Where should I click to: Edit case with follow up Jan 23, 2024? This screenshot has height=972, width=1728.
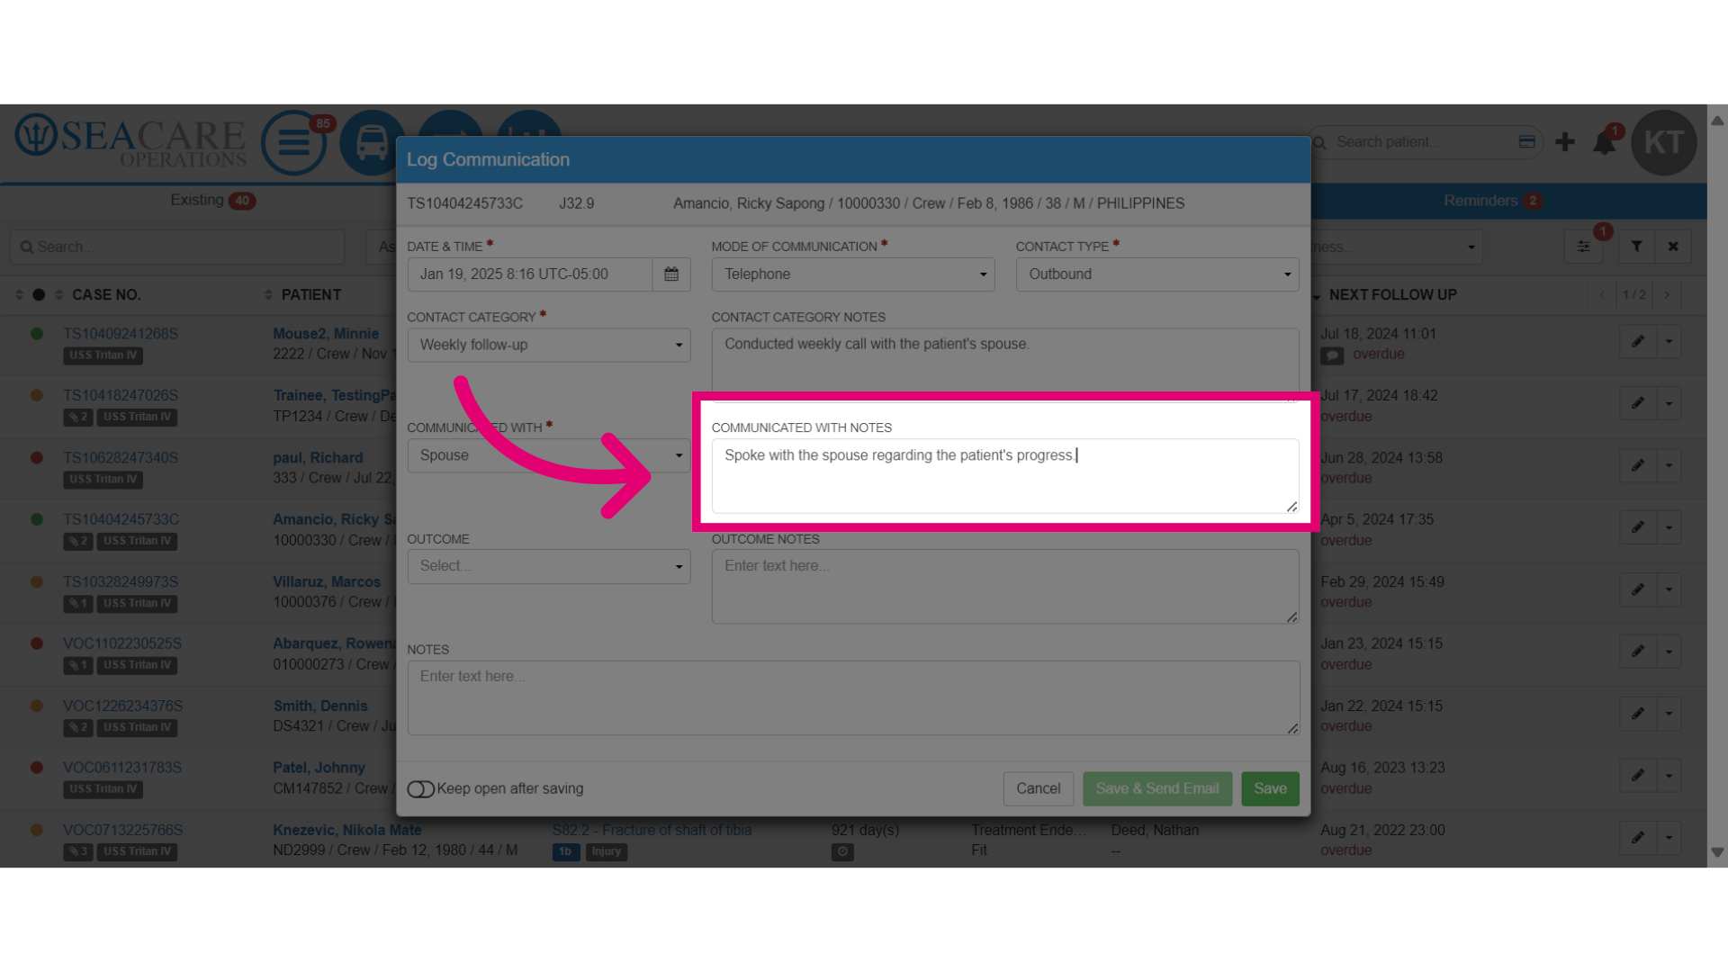click(1638, 652)
